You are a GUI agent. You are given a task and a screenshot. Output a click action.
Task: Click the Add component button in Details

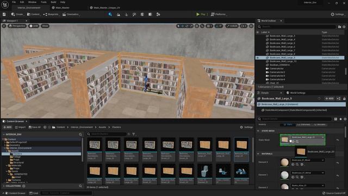(x=329, y=99)
